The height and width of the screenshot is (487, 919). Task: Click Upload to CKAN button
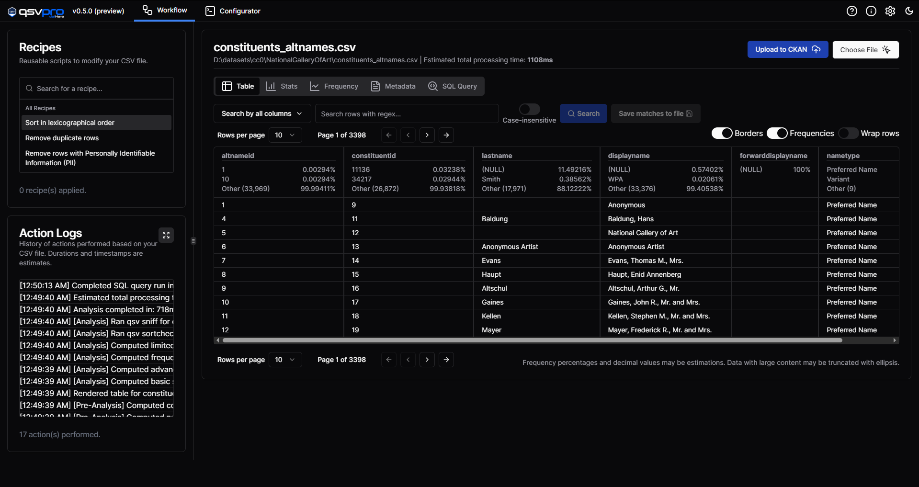(787, 49)
